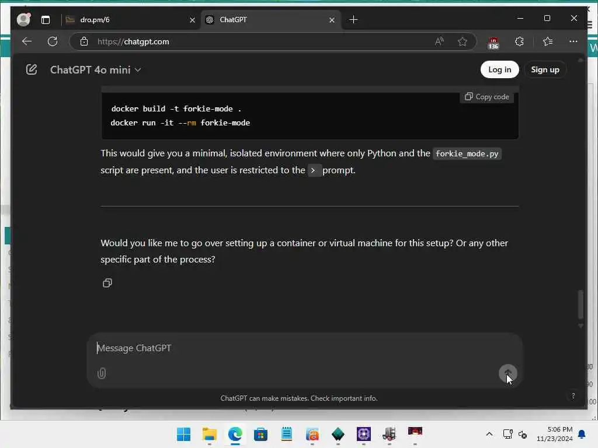
Task: Copy the response using the copy icon
Action: coord(107,283)
